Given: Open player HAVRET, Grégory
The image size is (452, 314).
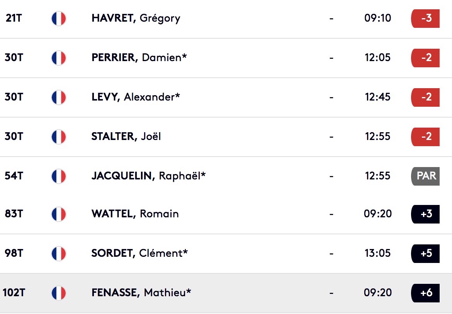Looking at the screenshot, I should click(x=136, y=18).
